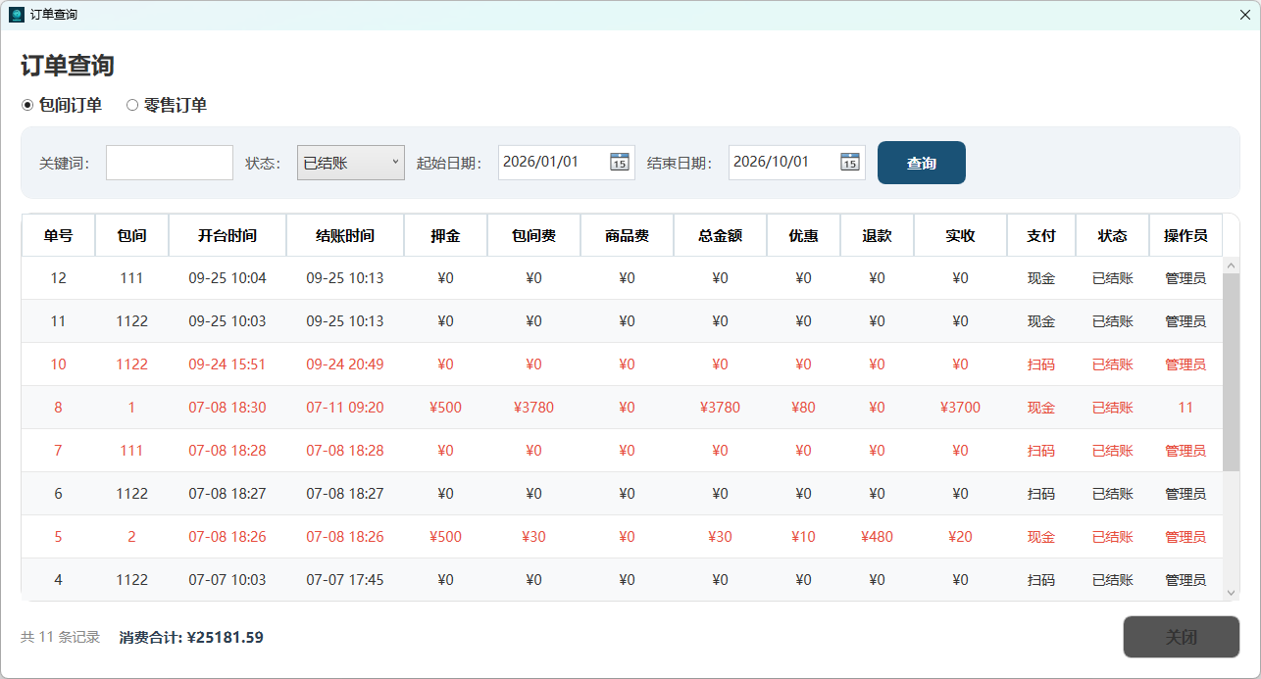This screenshot has height=679, width=1261.
Task: Select order row number 8 with ¥3780
Action: coord(622,408)
